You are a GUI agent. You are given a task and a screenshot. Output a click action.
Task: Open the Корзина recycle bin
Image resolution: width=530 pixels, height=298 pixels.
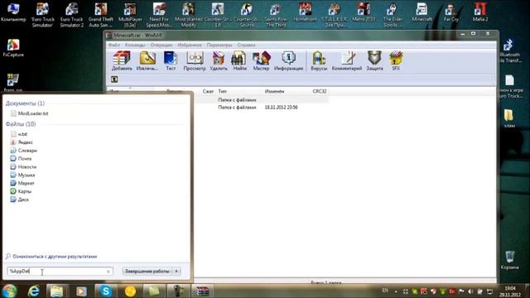pos(510,260)
